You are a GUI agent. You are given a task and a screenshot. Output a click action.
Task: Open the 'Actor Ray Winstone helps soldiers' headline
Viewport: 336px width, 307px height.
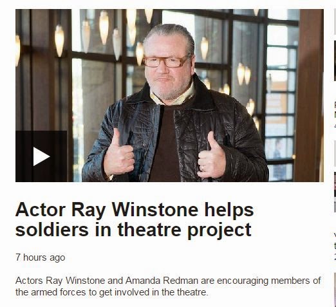tap(135, 219)
